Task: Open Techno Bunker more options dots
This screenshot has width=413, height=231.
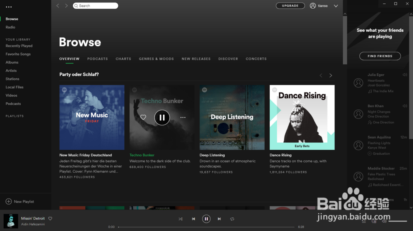Action: 183,117
